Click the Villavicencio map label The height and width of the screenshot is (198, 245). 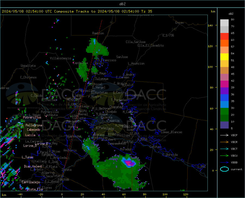[x=61, y=58]
